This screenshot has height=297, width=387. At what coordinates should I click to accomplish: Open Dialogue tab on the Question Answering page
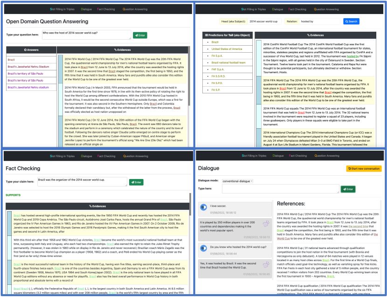86,9
